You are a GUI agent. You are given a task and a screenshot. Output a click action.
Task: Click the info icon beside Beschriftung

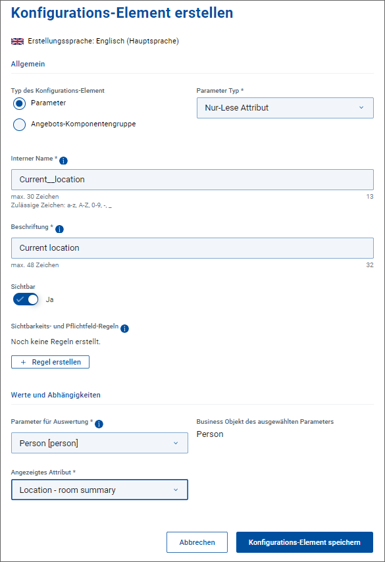tap(59, 229)
